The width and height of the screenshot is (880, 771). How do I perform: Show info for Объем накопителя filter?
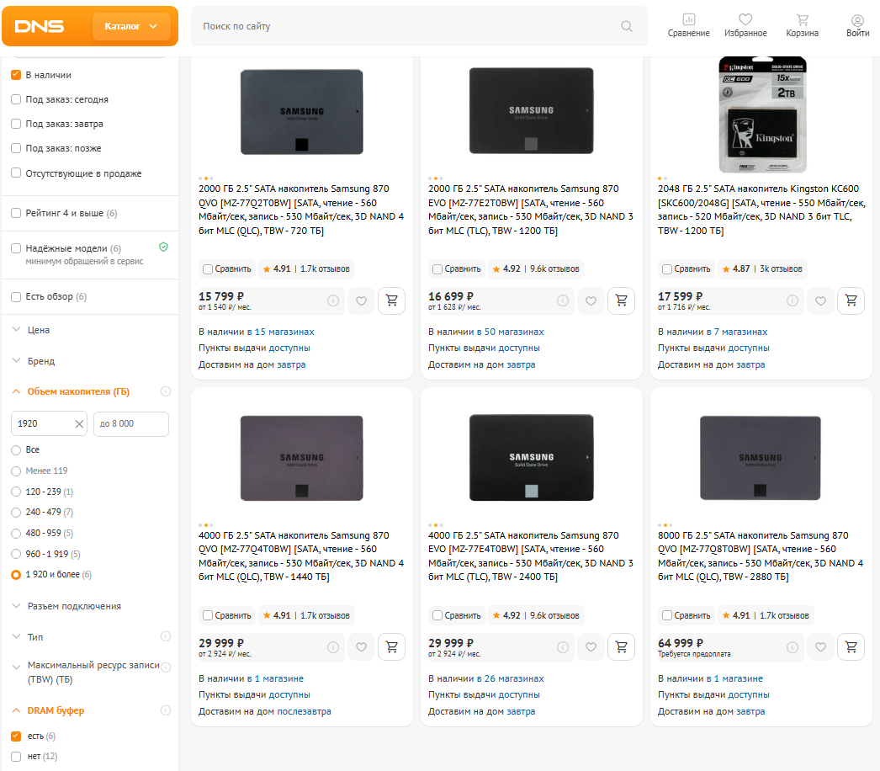(x=166, y=391)
